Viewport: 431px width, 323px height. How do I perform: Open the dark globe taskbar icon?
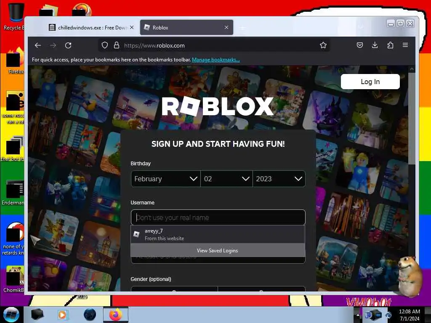(90, 315)
